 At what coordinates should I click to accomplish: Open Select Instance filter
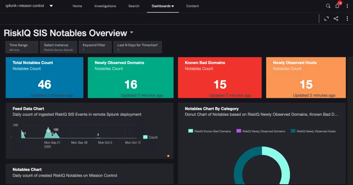click(x=58, y=47)
